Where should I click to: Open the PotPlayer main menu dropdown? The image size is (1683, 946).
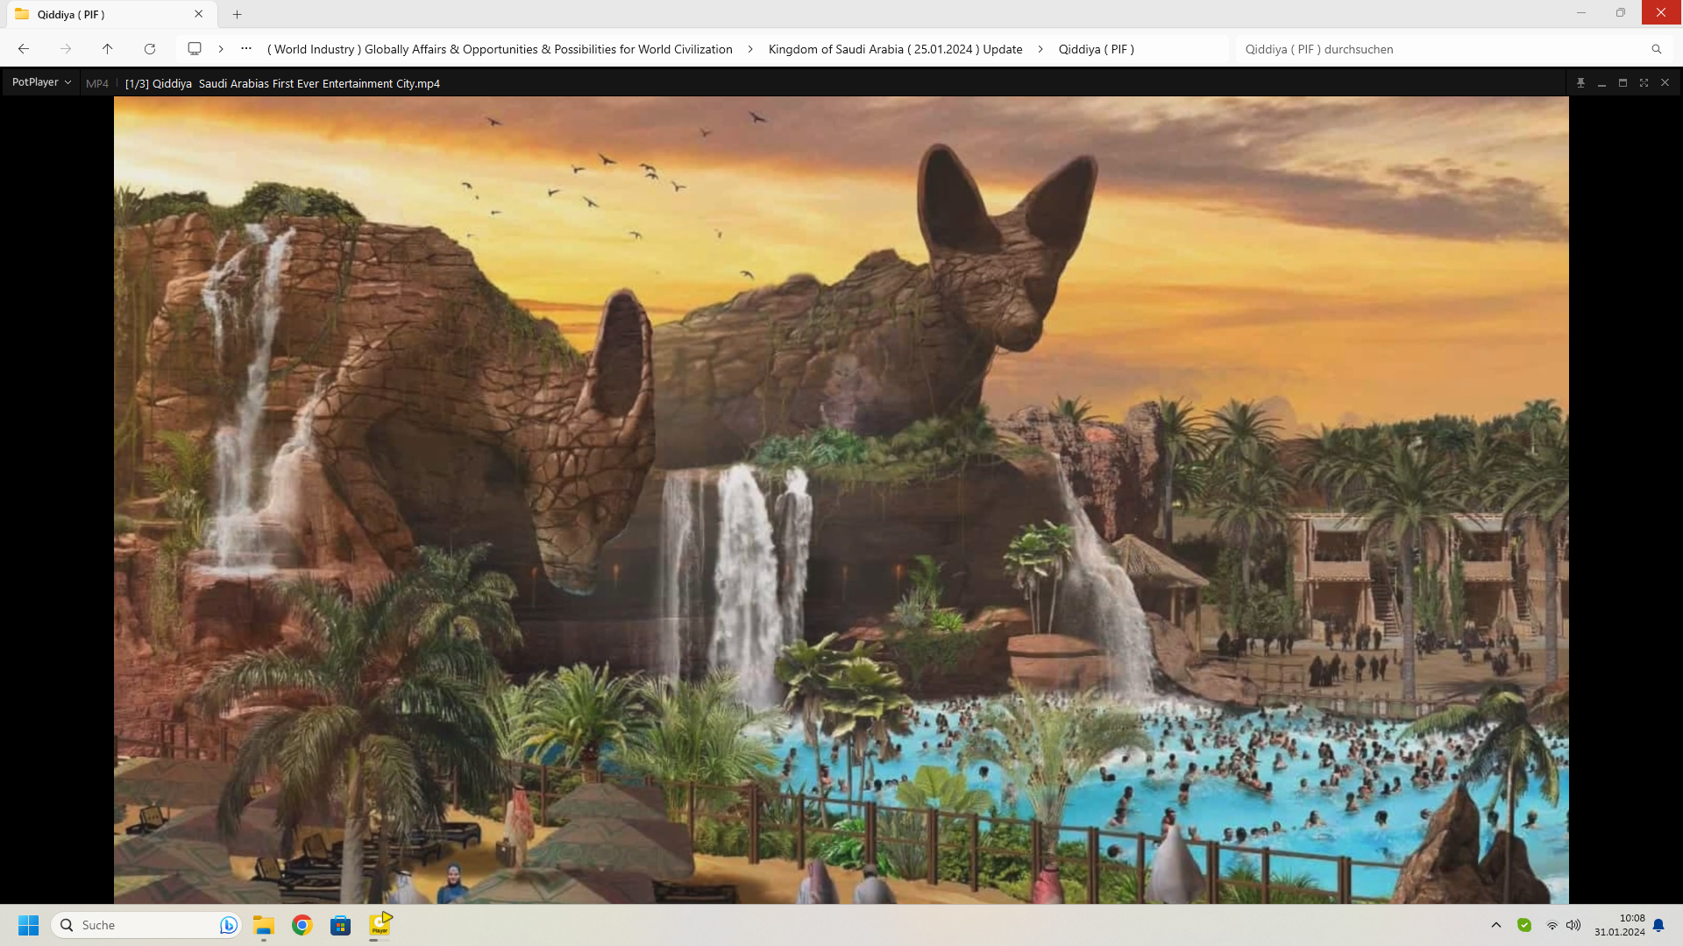tap(41, 82)
